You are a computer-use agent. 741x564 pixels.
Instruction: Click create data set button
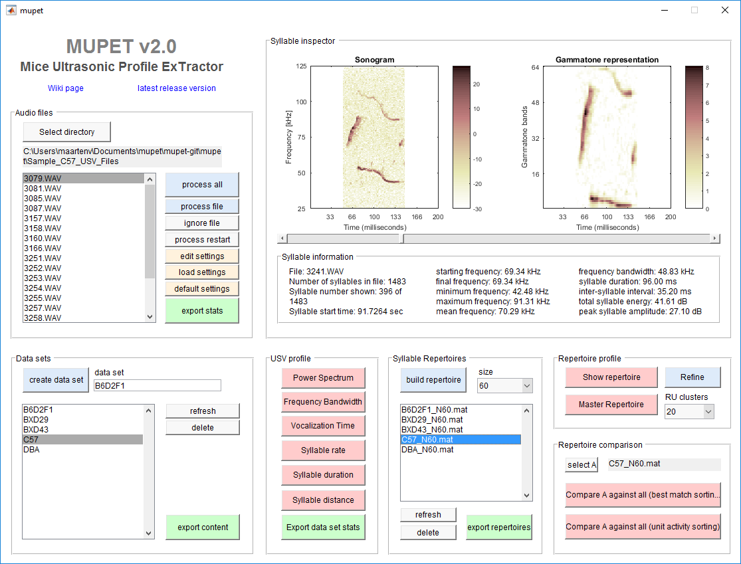click(56, 380)
